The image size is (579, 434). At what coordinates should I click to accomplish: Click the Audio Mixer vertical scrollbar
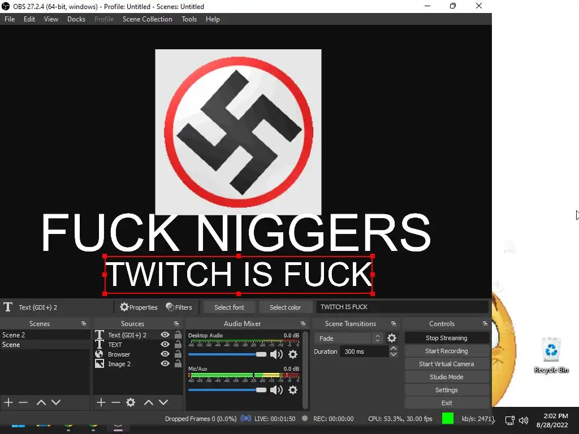[305, 370]
